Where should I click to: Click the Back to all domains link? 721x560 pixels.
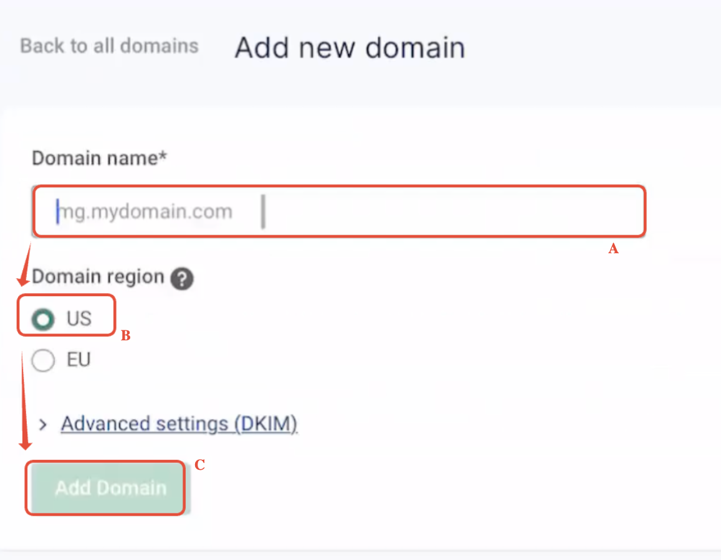[109, 45]
